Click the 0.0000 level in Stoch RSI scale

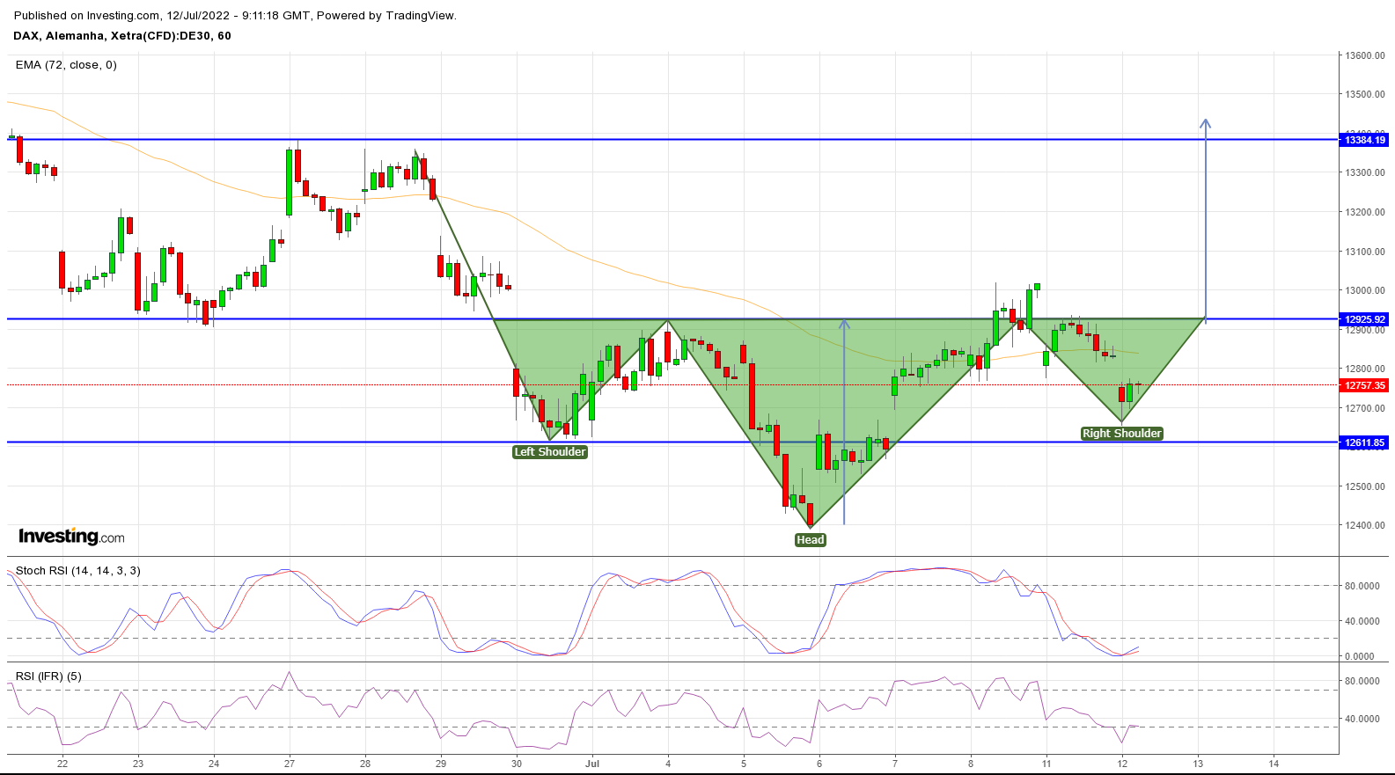click(x=1359, y=656)
